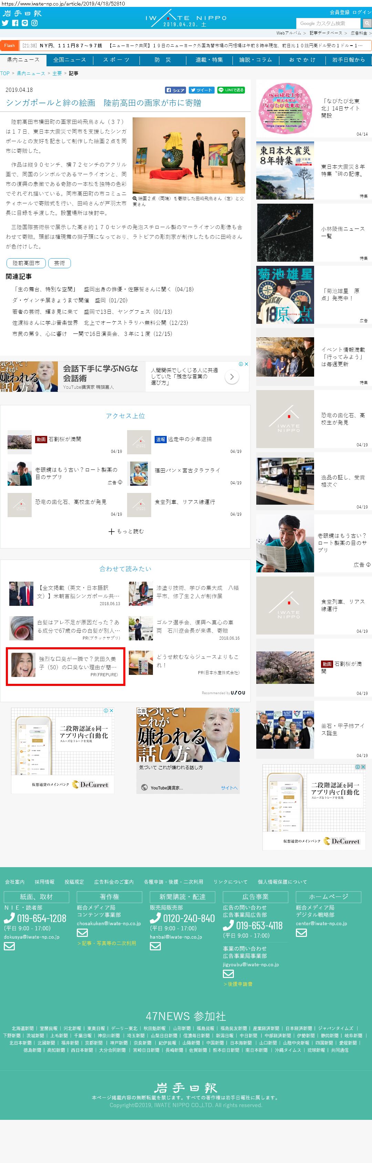Select おでかけ menu tab
Screen dimensions: 372x1163
pos(302,60)
